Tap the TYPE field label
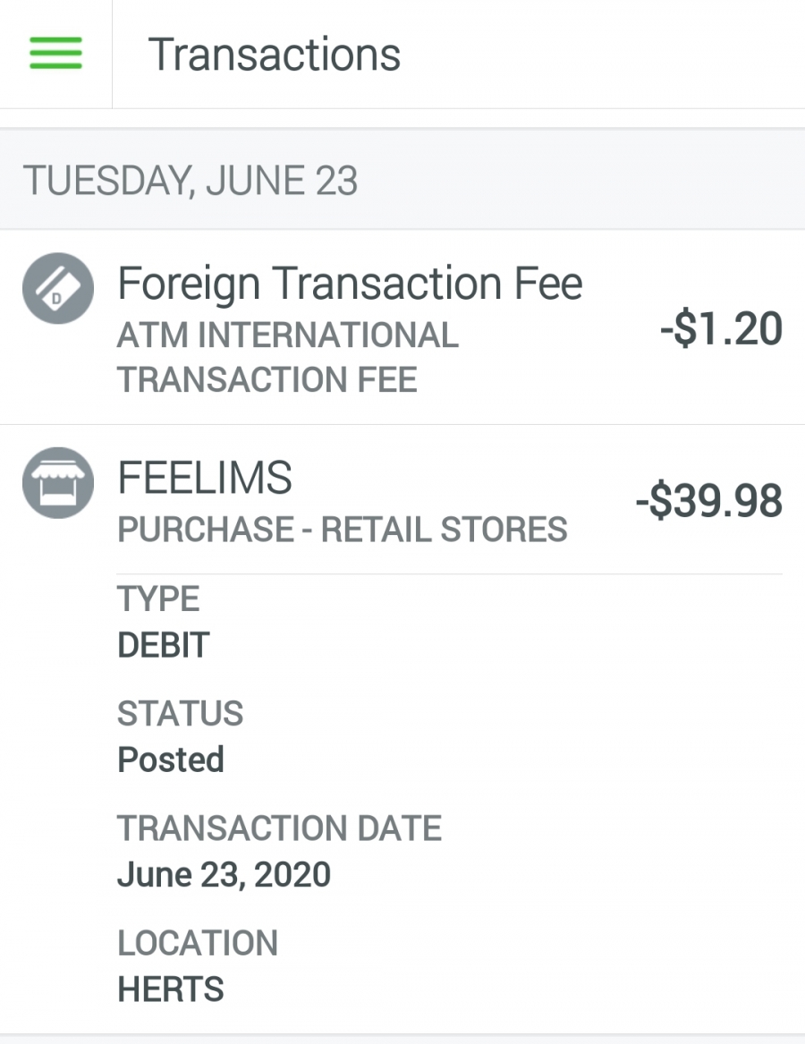805x1044 pixels. click(x=158, y=598)
